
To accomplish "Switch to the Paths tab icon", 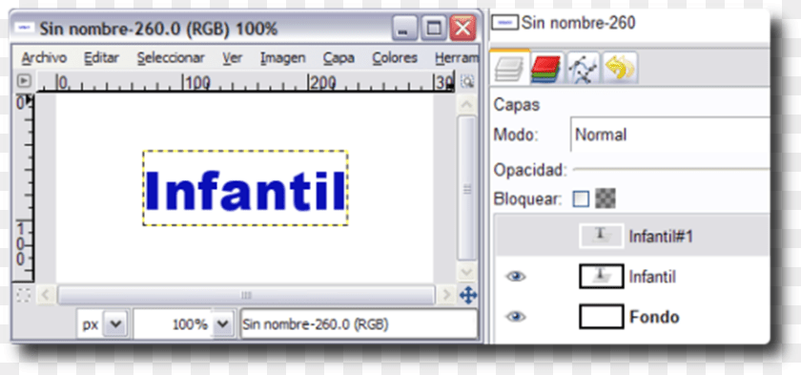I will point(583,68).
